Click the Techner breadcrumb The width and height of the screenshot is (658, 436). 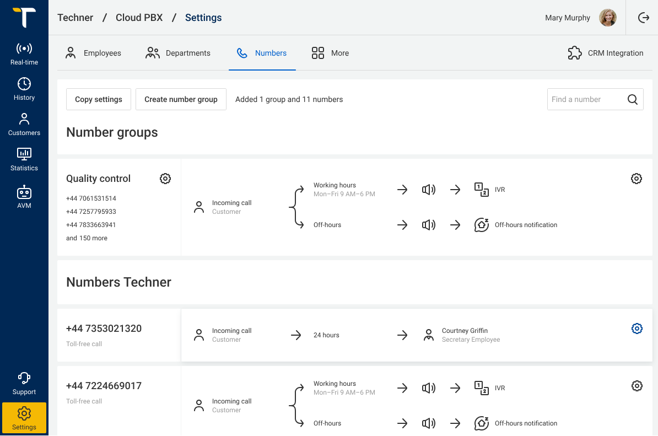click(x=75, y=18)
